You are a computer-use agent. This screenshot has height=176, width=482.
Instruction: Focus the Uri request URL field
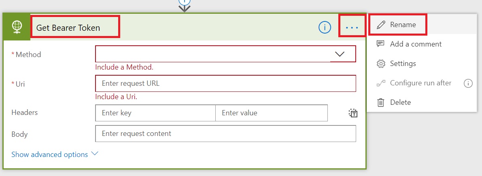[226, 83]
